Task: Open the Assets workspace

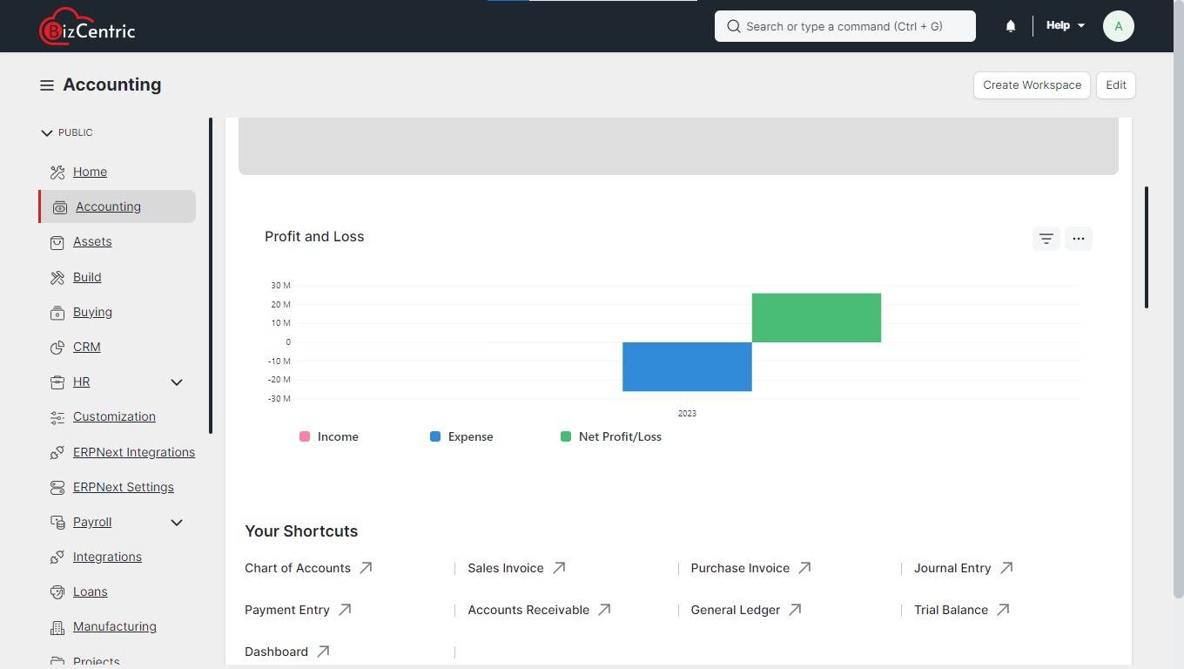Action: point(92,242)
